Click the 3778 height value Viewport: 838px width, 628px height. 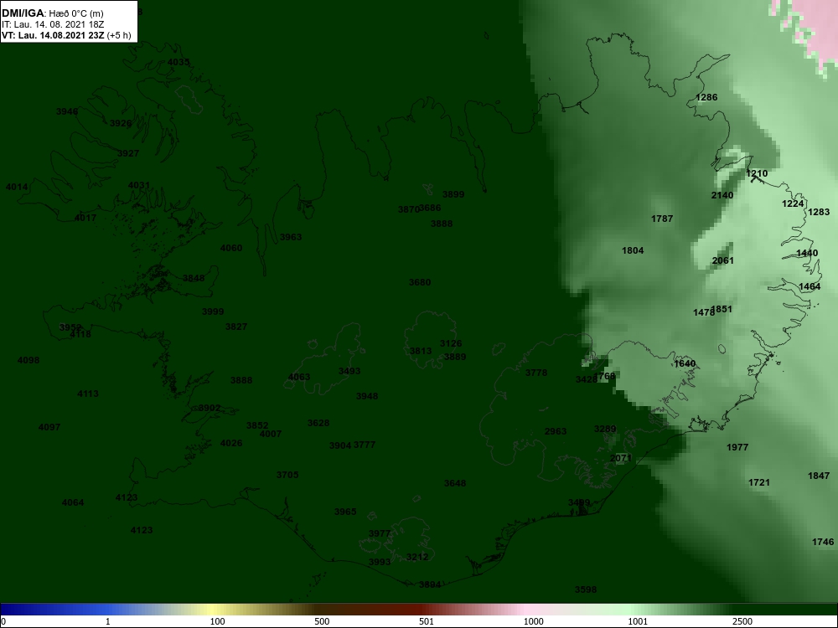click(x=536, y=373)
